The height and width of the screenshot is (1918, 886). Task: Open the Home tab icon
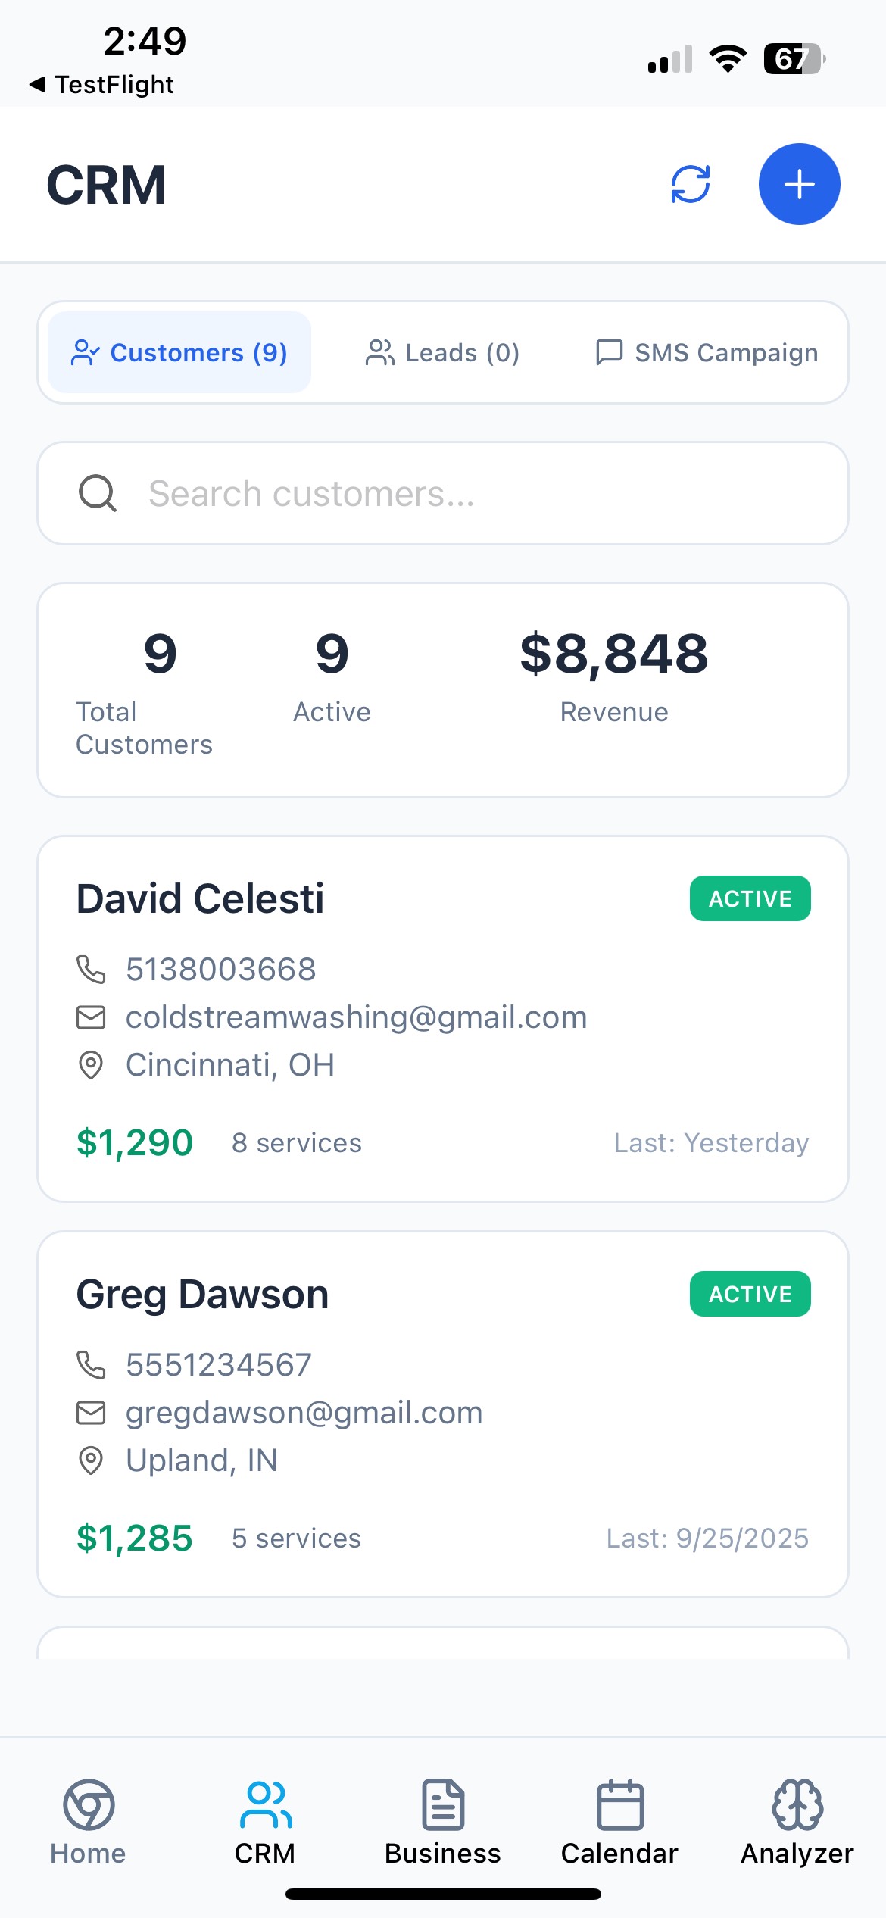pos(89,1805)
